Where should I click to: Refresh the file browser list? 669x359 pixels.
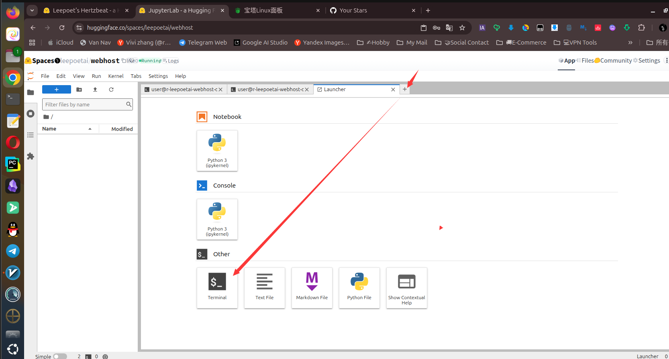111,90
